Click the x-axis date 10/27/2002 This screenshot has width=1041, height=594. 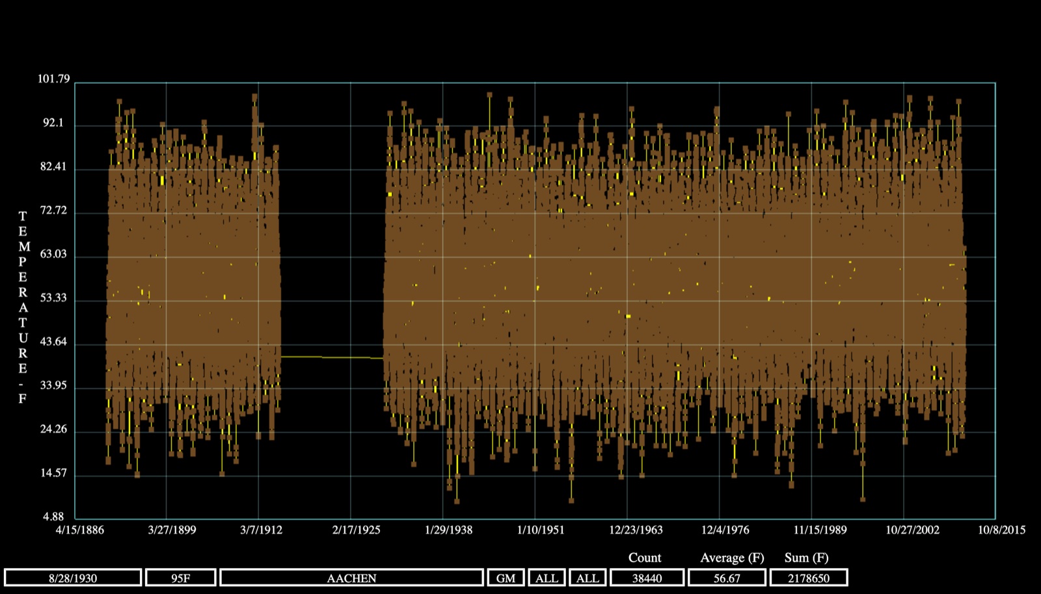point(912,530)
